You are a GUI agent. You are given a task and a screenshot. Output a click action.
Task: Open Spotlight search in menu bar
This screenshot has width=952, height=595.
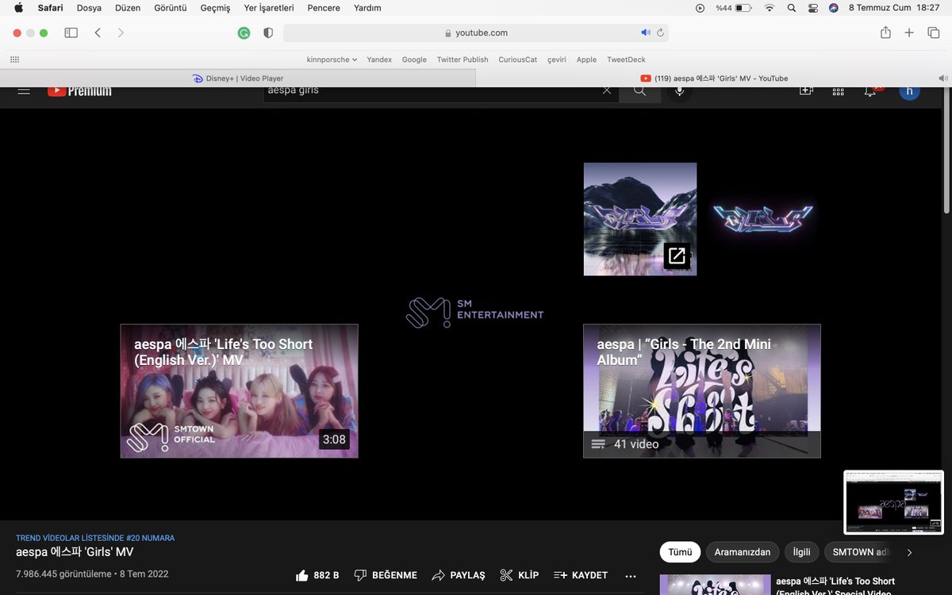tap(791, 8)
